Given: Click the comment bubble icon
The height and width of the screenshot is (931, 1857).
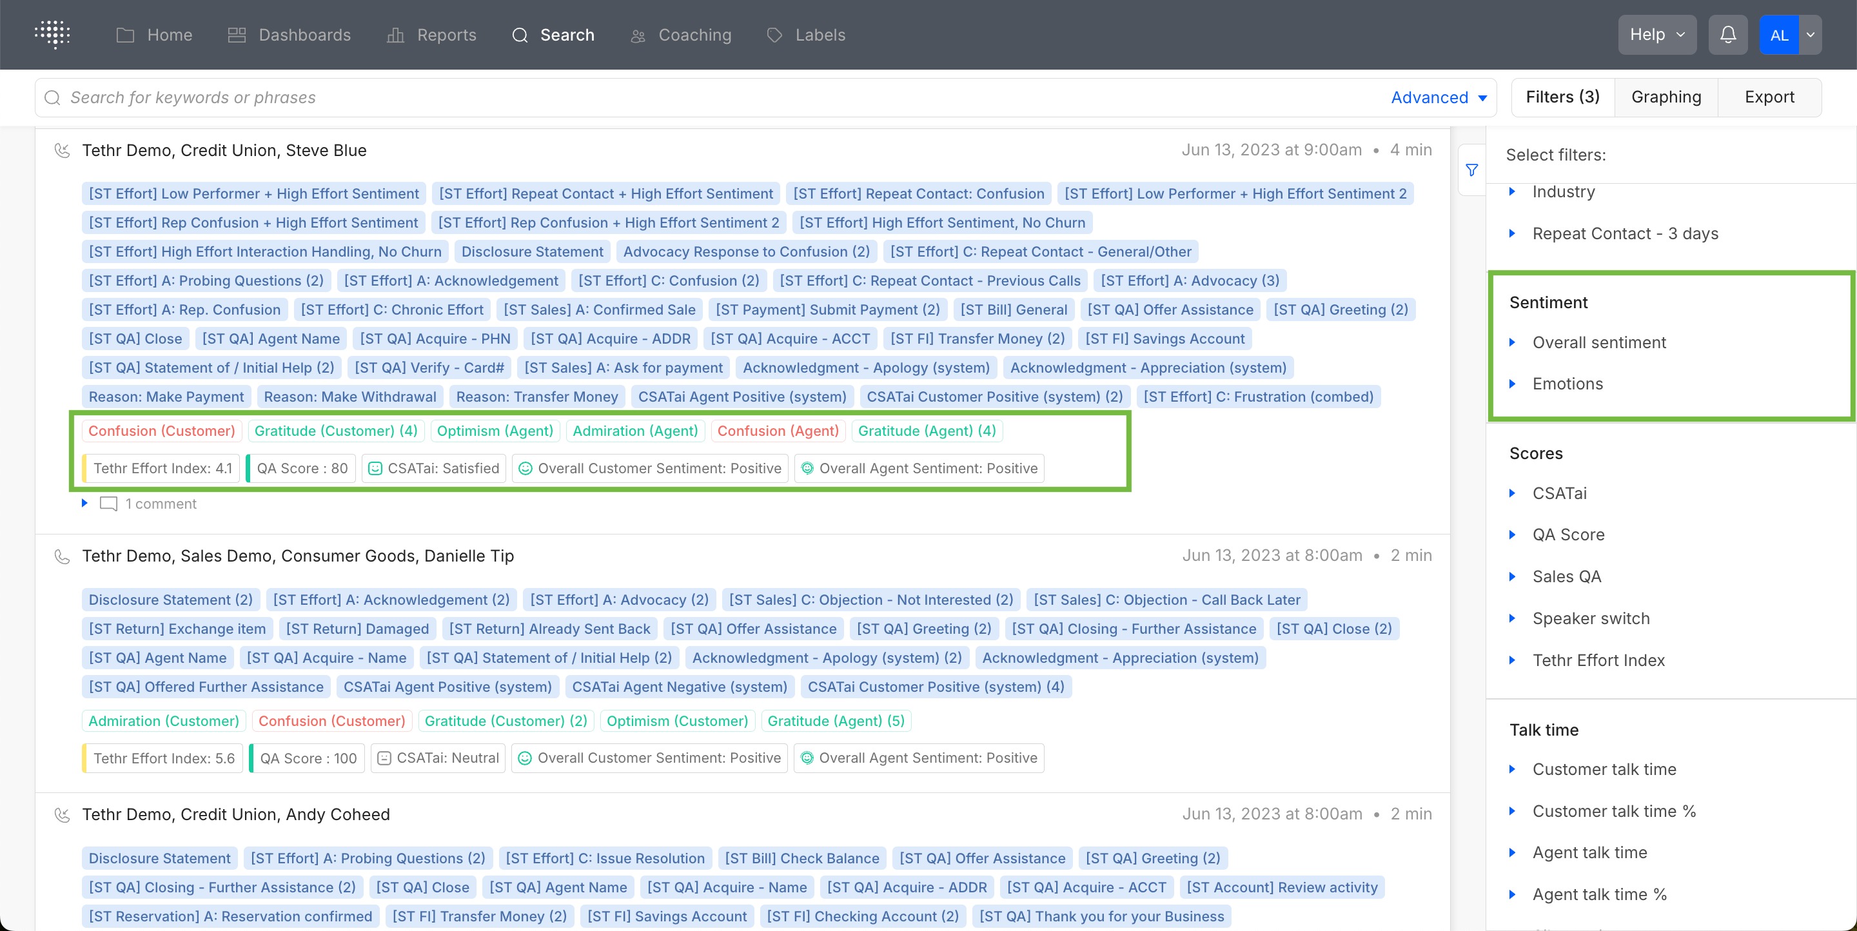Looking at the screenshot, I should click(108, 504).
